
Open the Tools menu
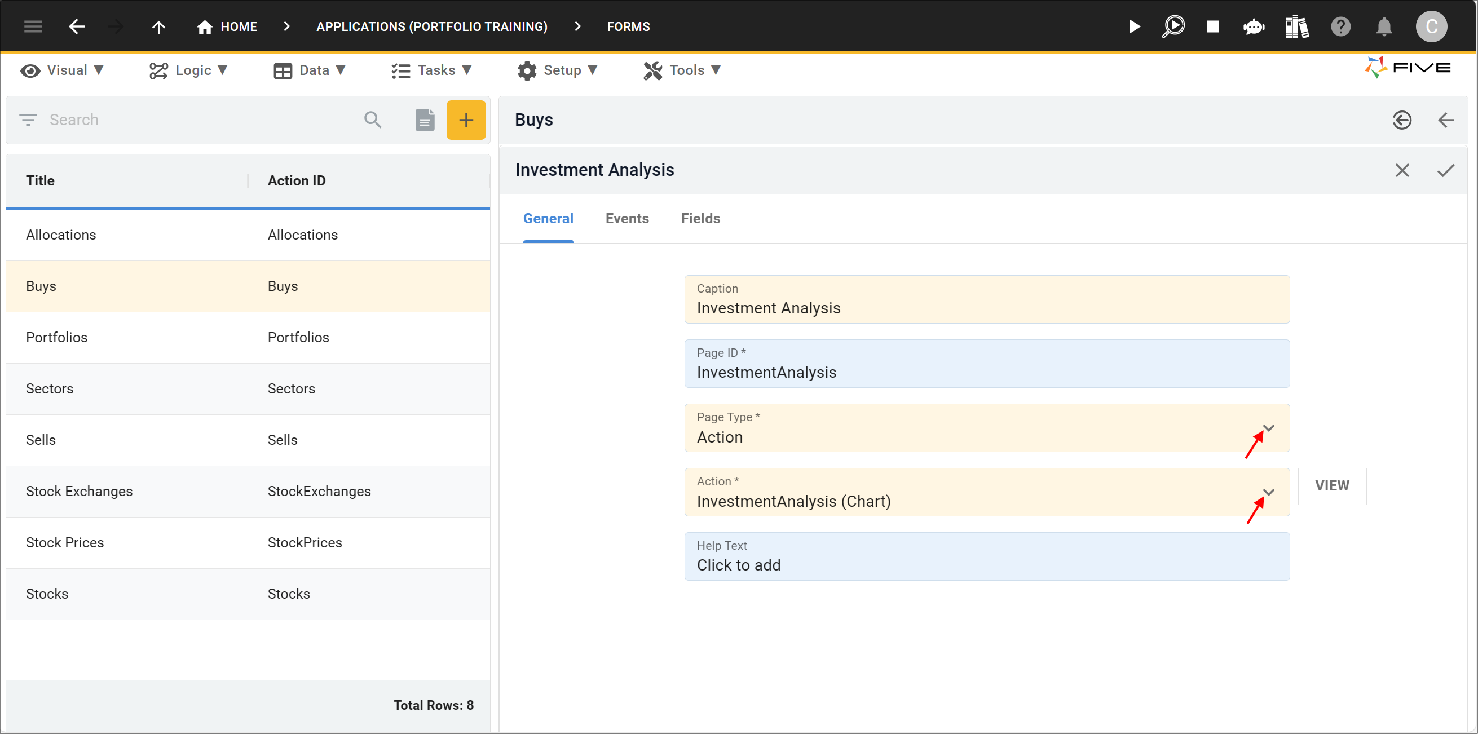pos(682,70)
